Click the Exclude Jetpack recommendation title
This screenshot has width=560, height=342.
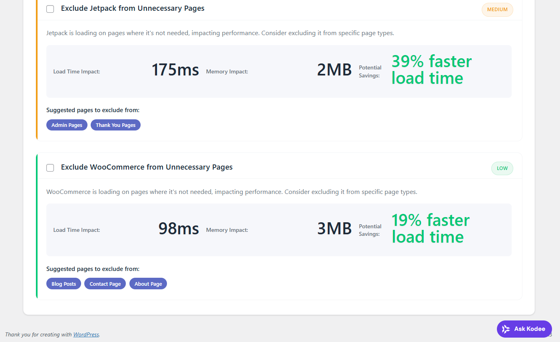coord(133,8)
